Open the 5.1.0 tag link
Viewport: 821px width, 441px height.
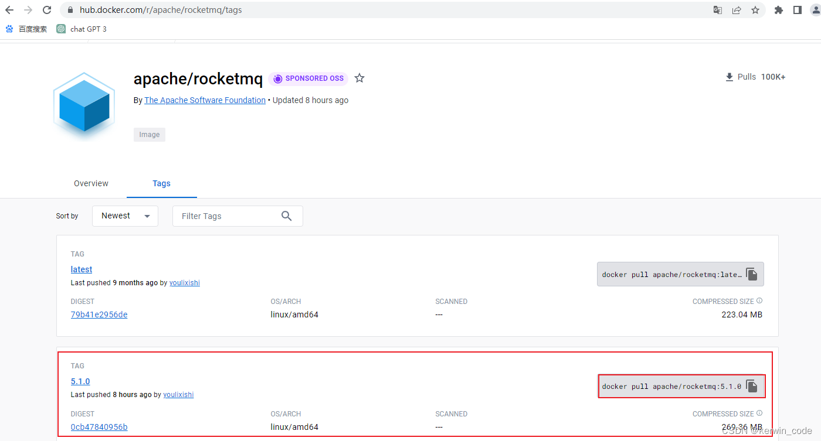(x=80, y=381)
